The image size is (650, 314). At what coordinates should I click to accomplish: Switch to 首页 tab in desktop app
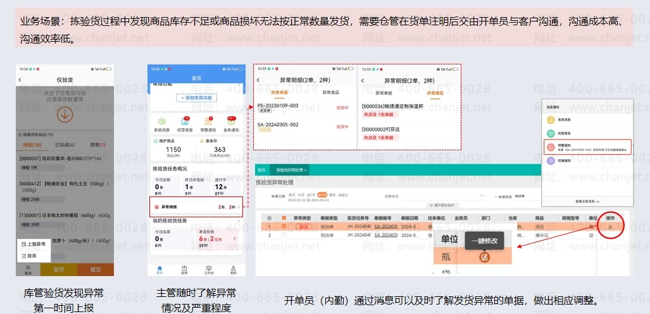coord(261,170)
